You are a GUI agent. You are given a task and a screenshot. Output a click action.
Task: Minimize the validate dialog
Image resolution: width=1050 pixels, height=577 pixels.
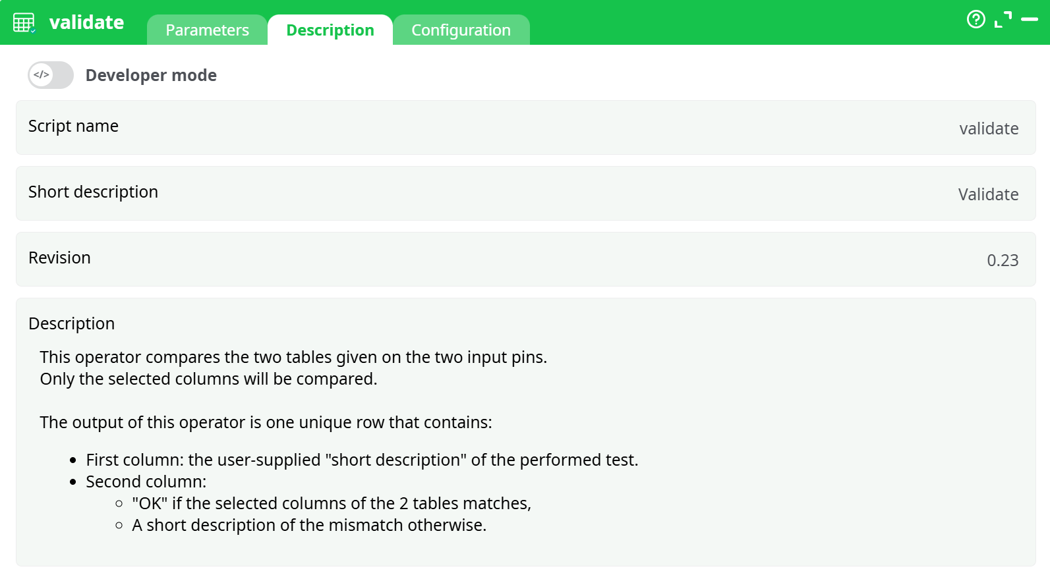coord(1030,20)
